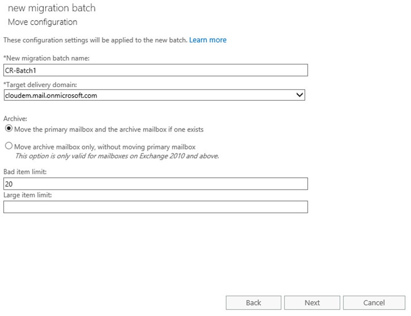Click the New migration batch name label

point(46,58)
